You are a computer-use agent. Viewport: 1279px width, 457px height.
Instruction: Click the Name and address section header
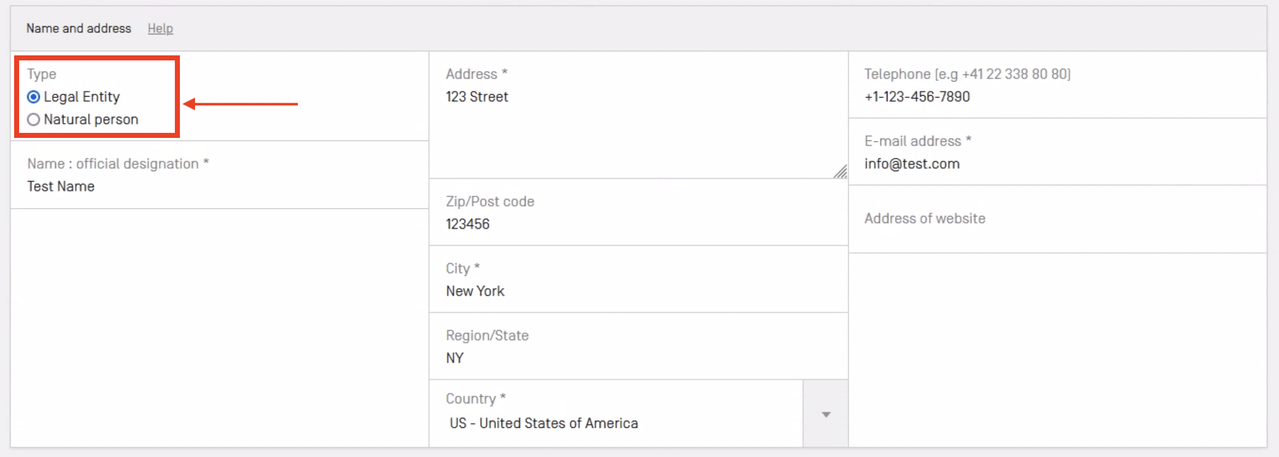79,29
